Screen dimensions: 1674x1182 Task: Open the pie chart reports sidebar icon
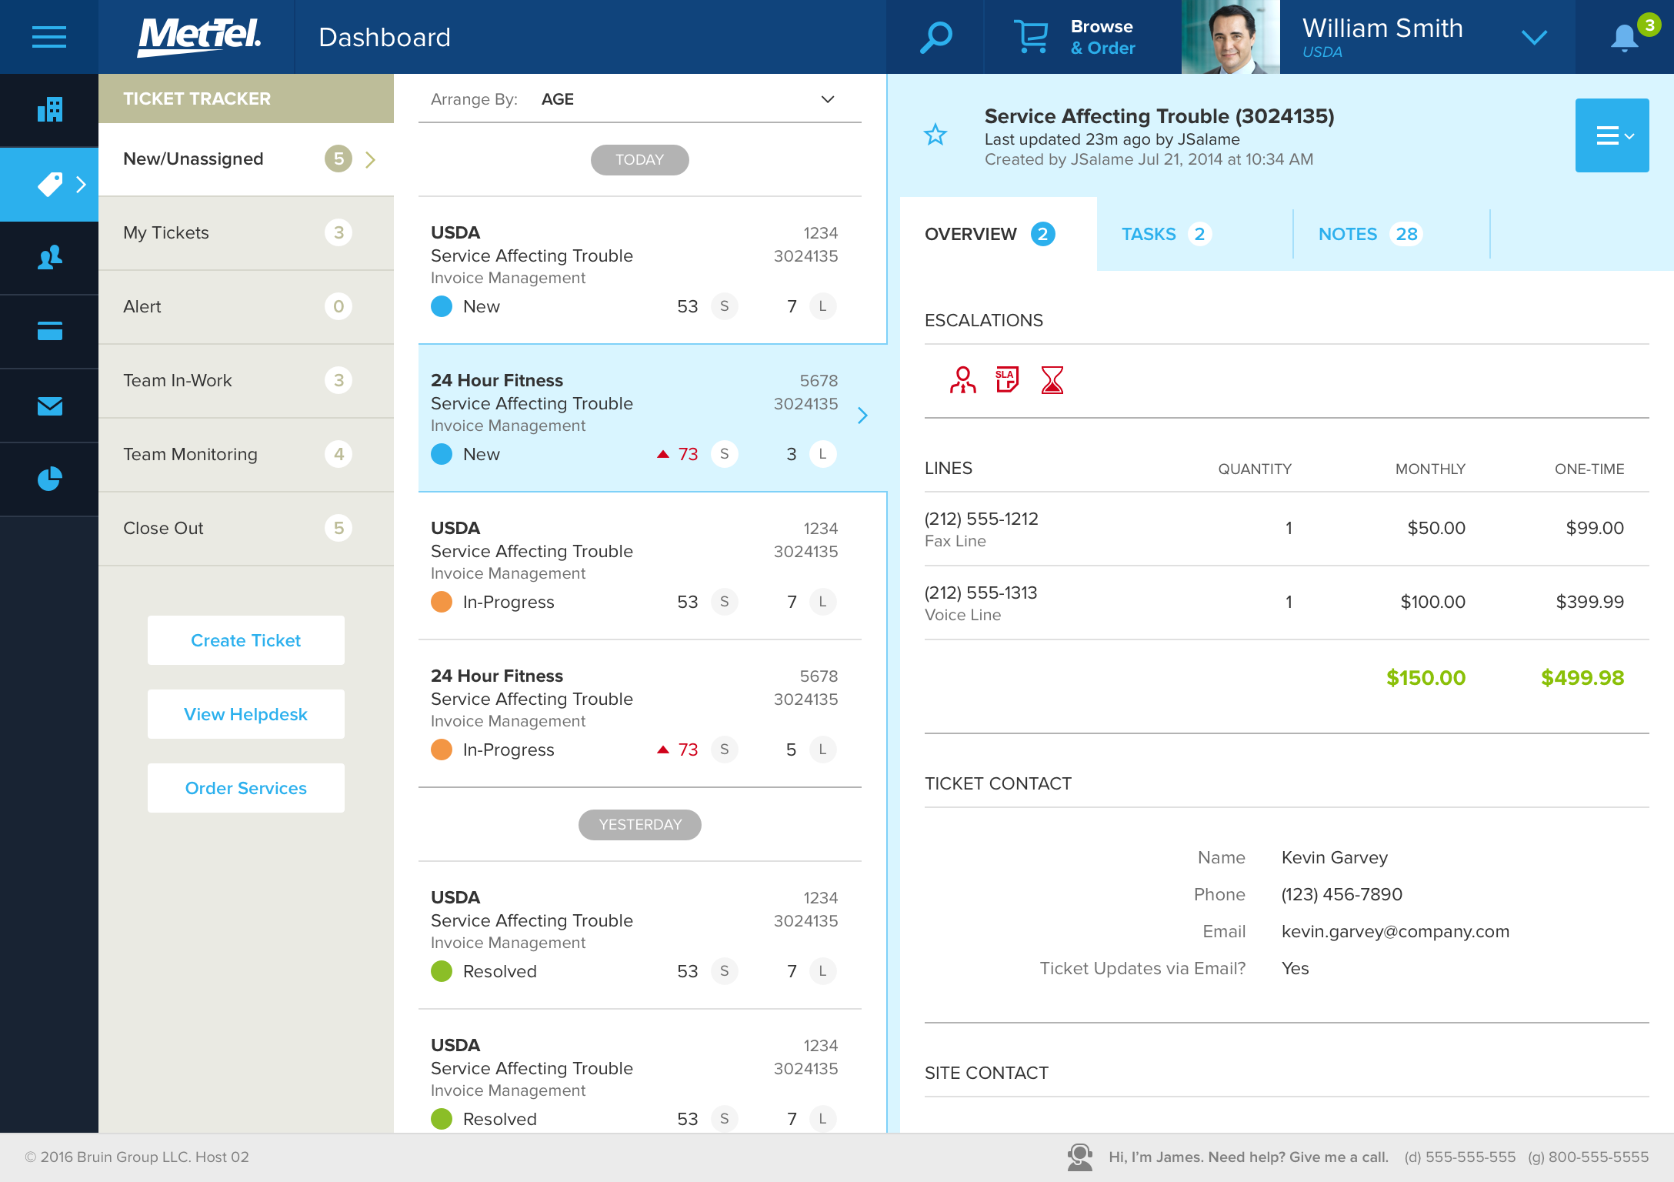pos(49,479)
